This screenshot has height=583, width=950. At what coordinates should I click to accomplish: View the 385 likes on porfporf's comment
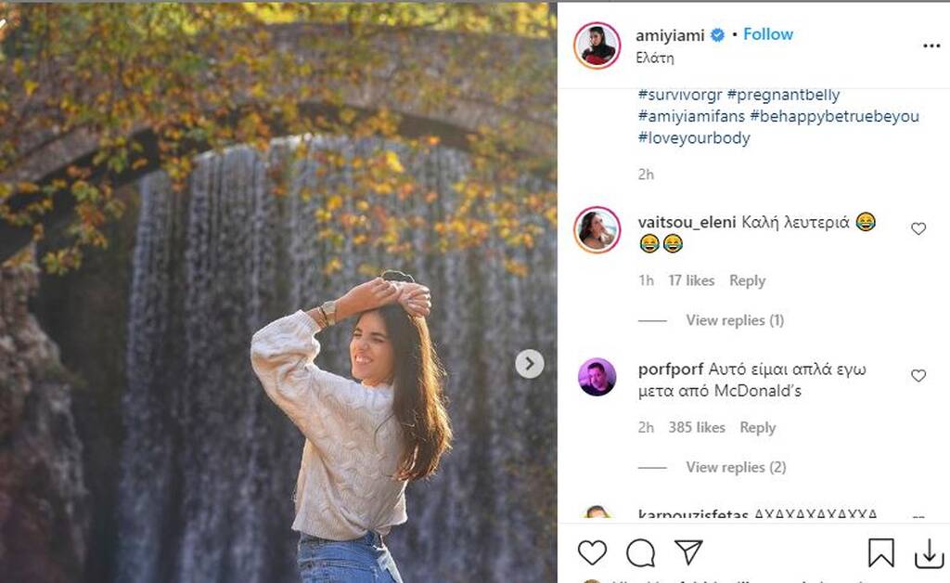tap(697, 427)
